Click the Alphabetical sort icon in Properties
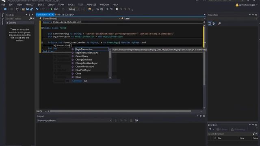260x146 pixels. pyautogui.click(x=214, y=24)
